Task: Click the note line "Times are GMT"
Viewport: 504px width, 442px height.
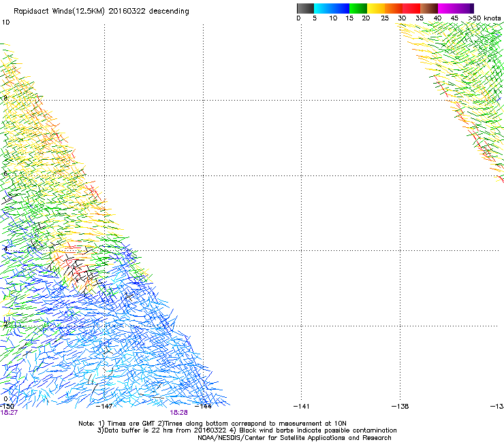Action: point(212,424)
